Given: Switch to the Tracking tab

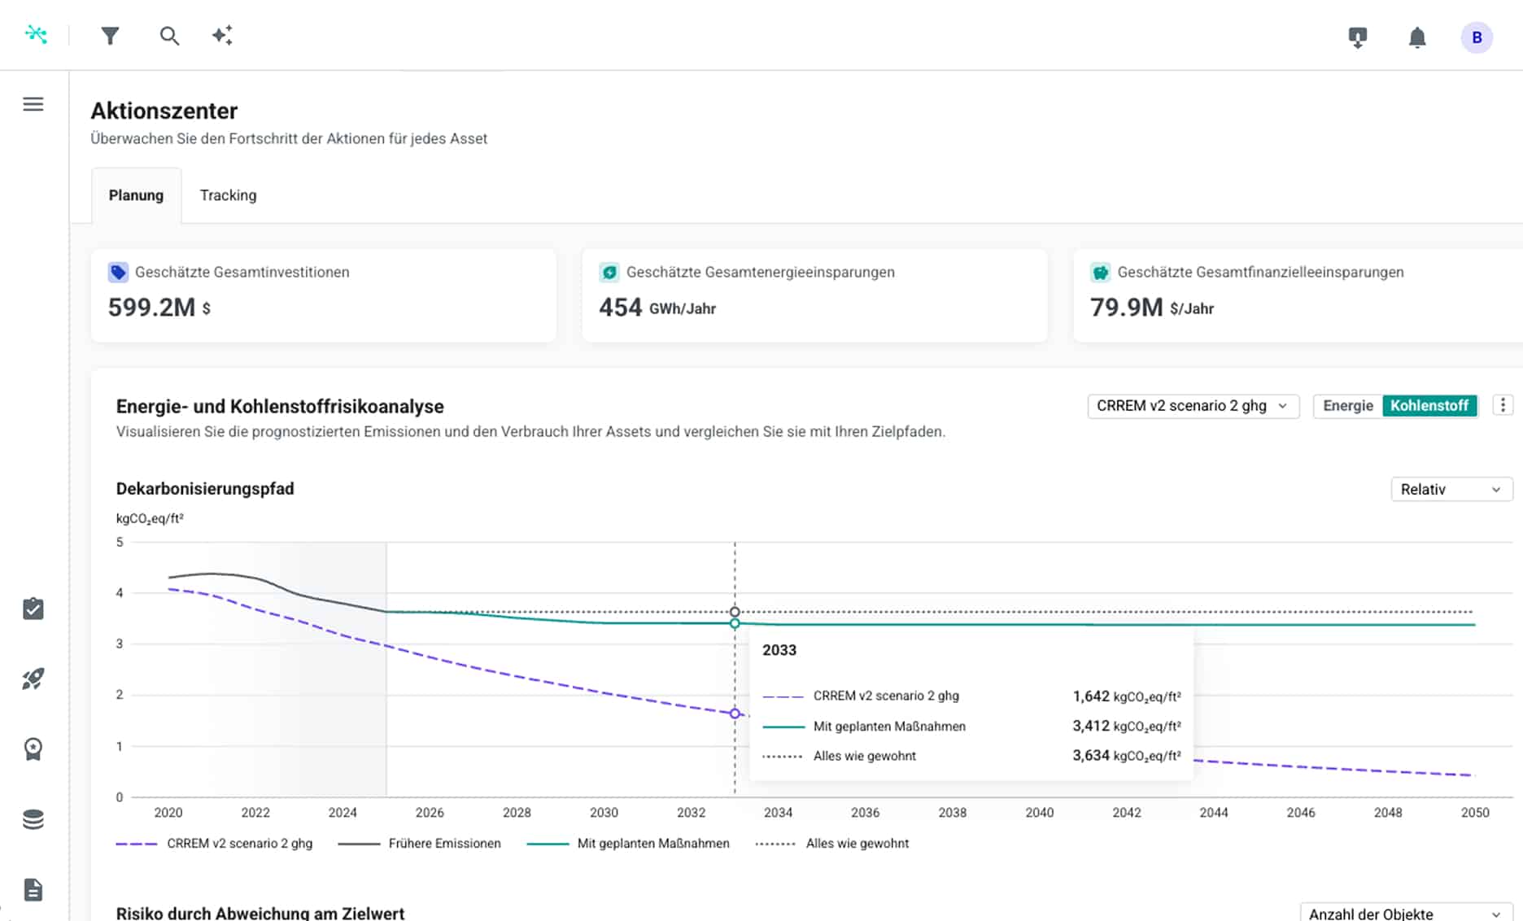Looking at the screenshot, I should [228, 195].
